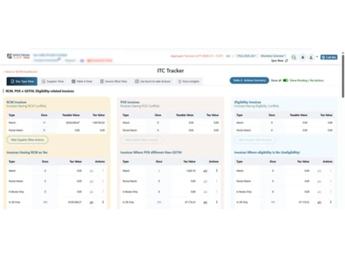The width and height of the screenshot is (345, 258).
Task: Switch to the Invoice Wise View tab
Action: tap(114, 81)
